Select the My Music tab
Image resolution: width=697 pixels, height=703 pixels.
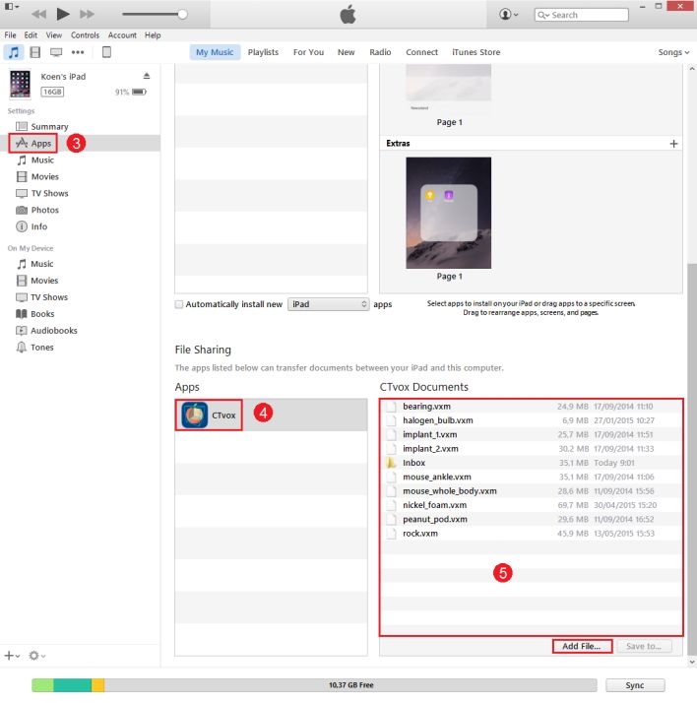[x=215, y=52]
